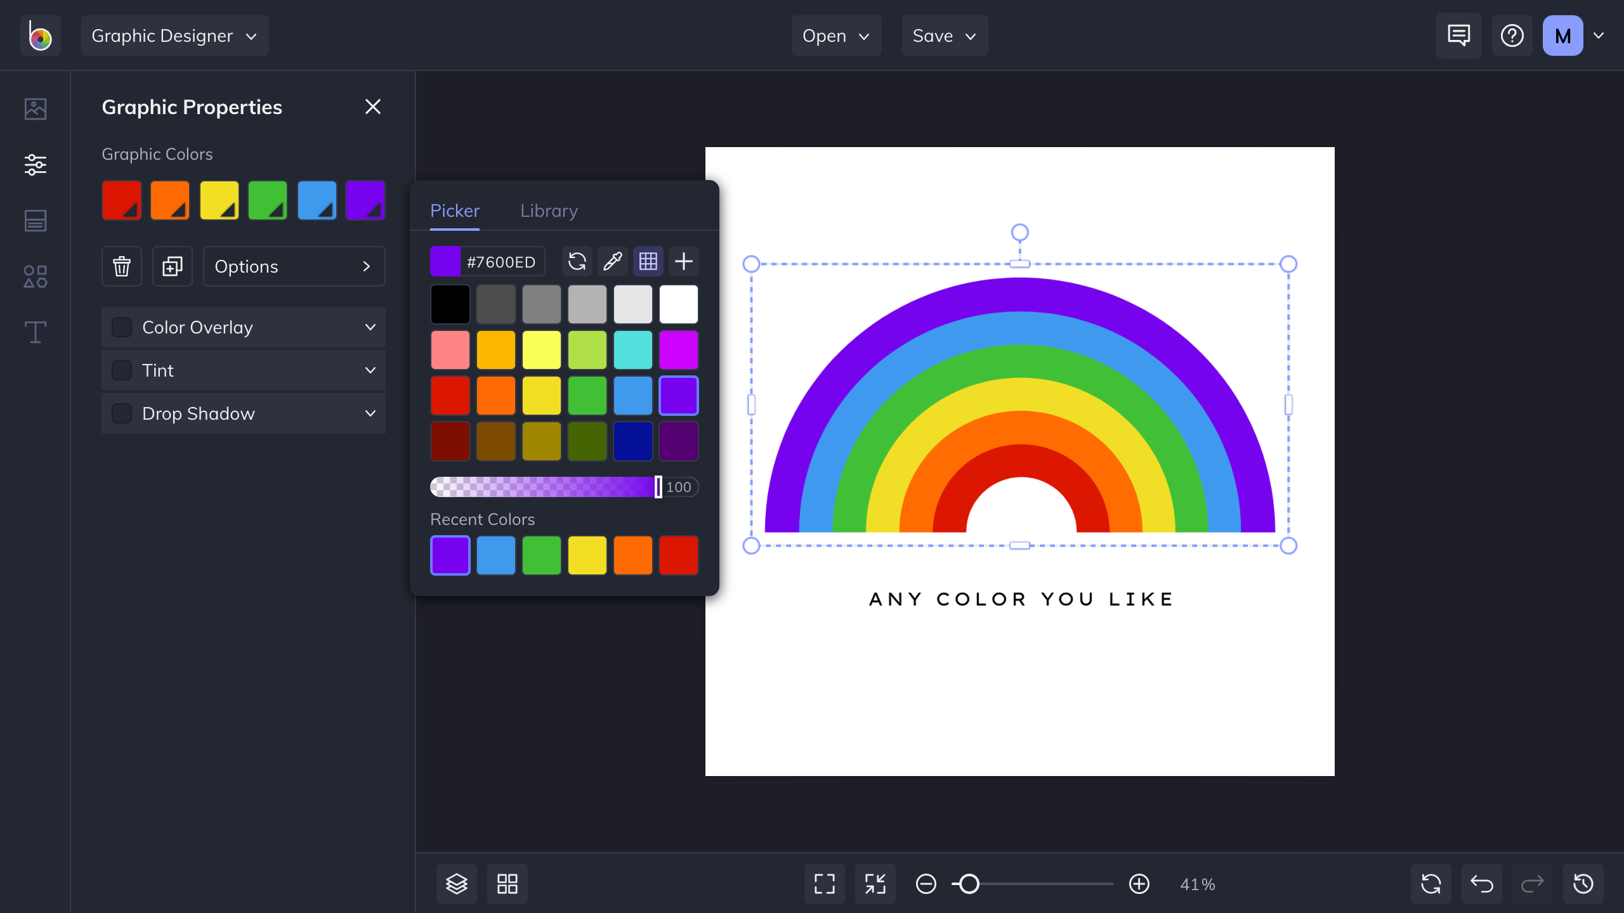
Task: Click the #7600ED hex value field
Action: pyautogui.click(x=501, y=261)
